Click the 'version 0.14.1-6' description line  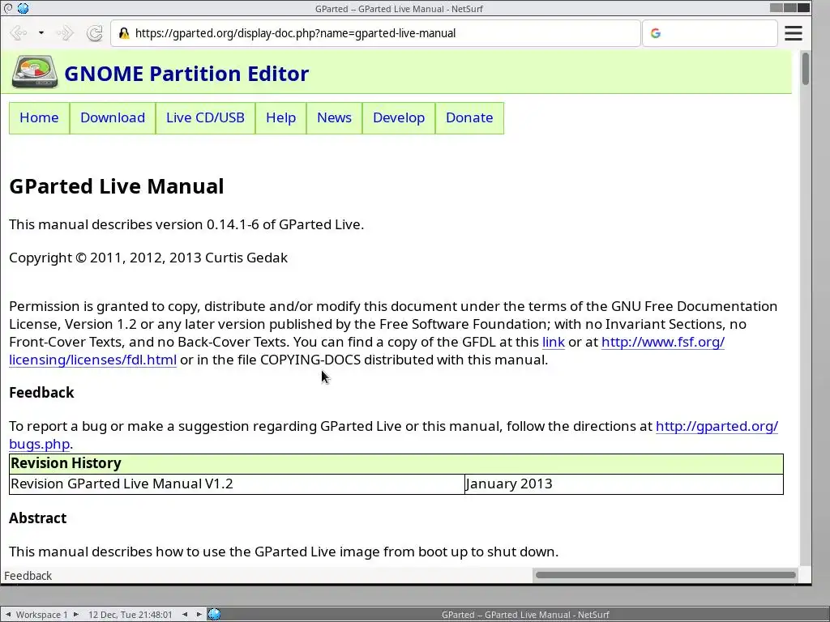tap(186, 225)
